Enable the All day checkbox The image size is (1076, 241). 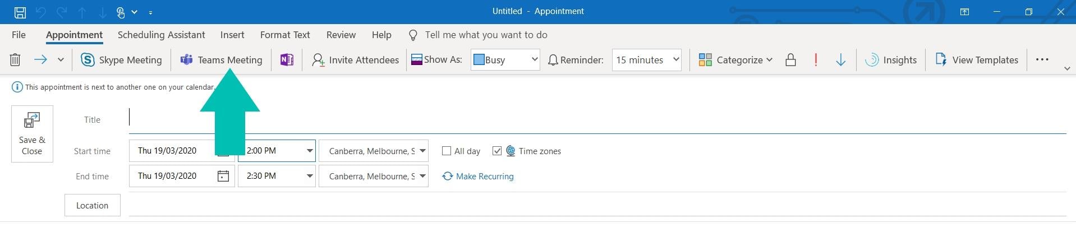[447, 151]
